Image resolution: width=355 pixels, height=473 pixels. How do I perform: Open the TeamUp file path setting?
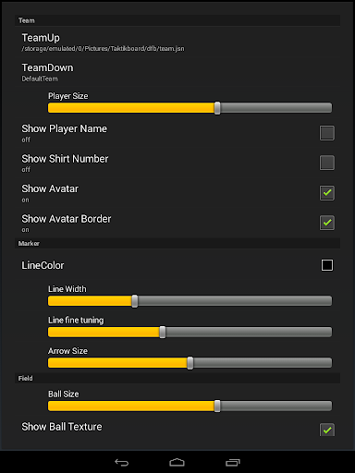click(177, 42)
